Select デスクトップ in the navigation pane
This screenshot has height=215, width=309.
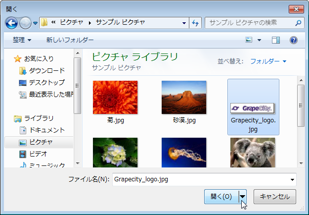coord(46,82)
